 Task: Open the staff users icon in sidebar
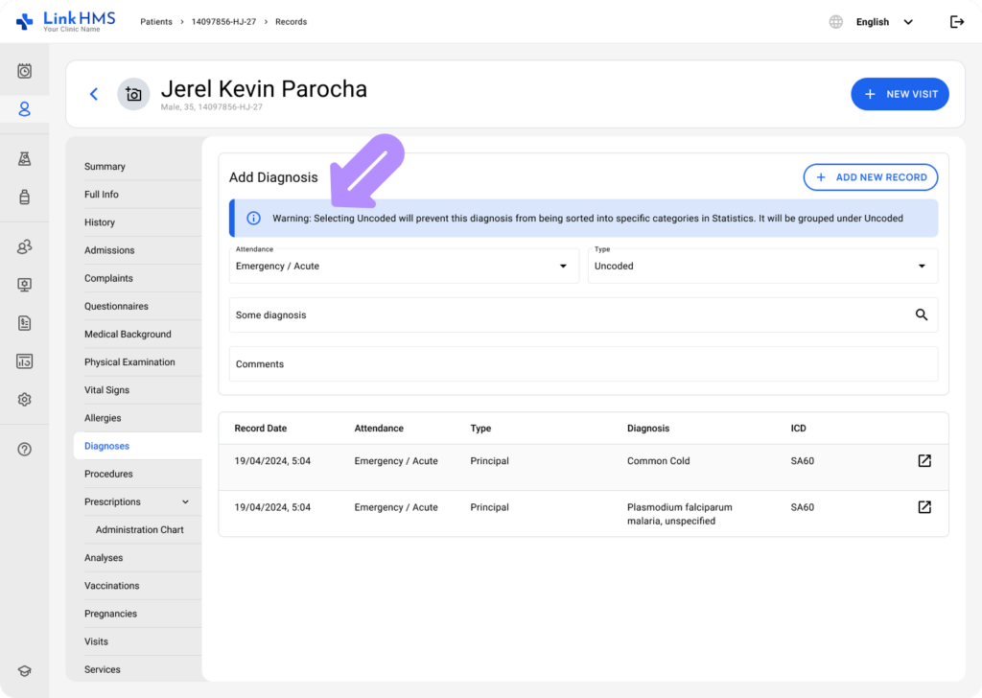(24, 246)
